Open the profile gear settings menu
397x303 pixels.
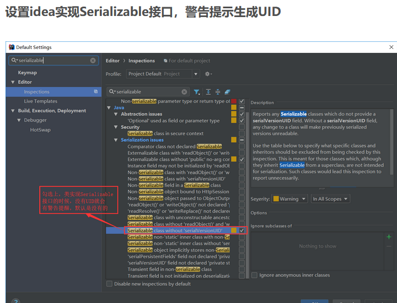pos(208,74)
